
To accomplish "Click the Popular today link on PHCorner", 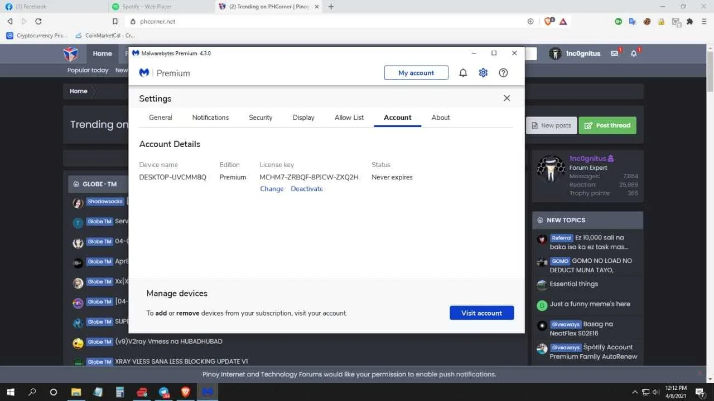I will pyautogui.click(x=88, y=70).
